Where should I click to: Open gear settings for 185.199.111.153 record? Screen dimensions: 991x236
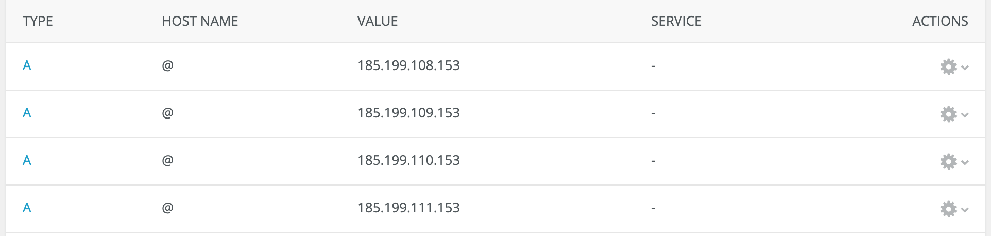pos(948,209)
